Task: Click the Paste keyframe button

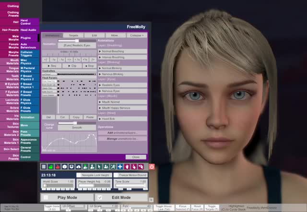Action: tap(90, 117)
